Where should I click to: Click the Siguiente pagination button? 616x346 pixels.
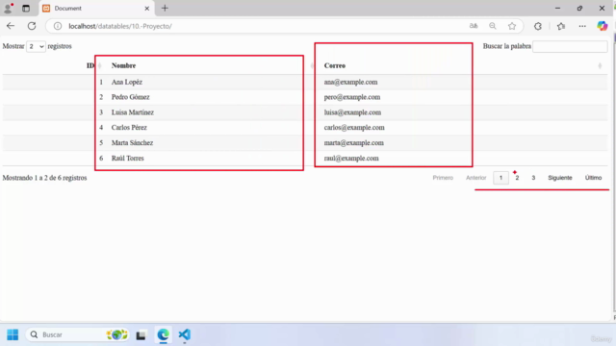(560, 178)
